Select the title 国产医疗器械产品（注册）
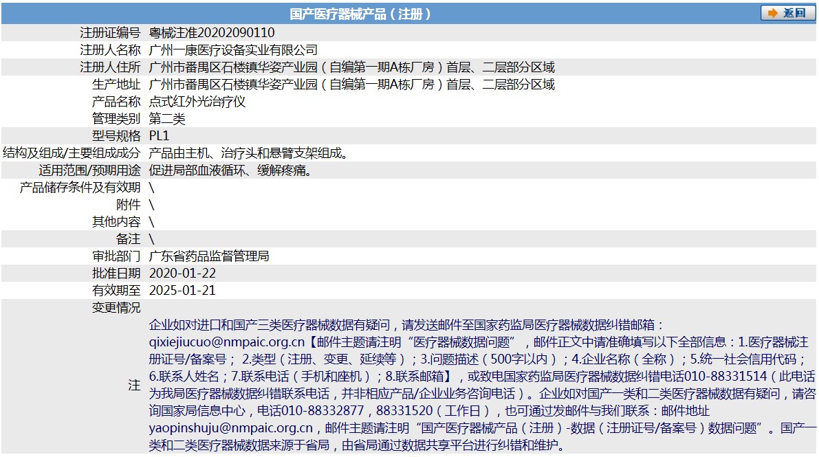 [360, 14]
